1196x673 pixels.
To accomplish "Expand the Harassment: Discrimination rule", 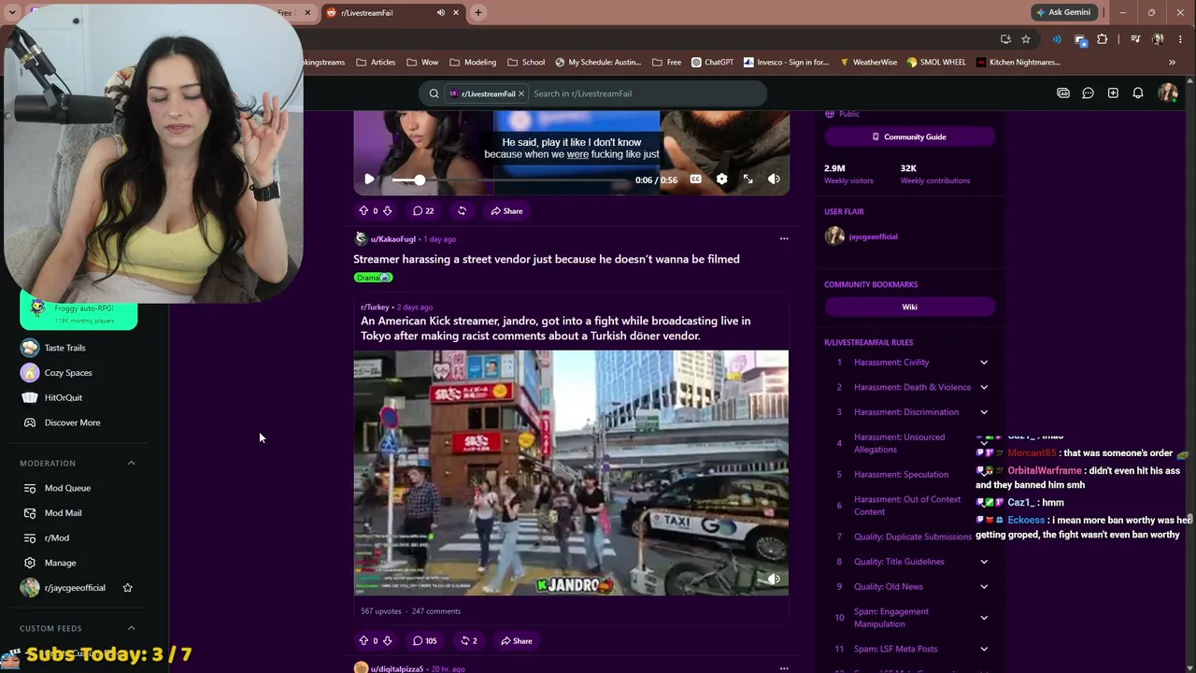I will 984,412.
